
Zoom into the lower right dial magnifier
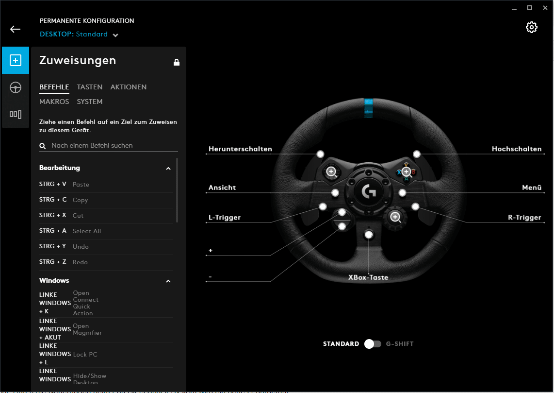[395, 217]
